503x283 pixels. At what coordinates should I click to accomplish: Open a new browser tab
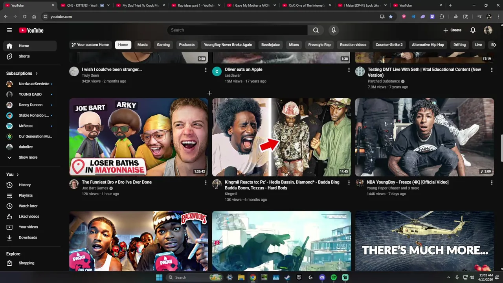(450, 6)
